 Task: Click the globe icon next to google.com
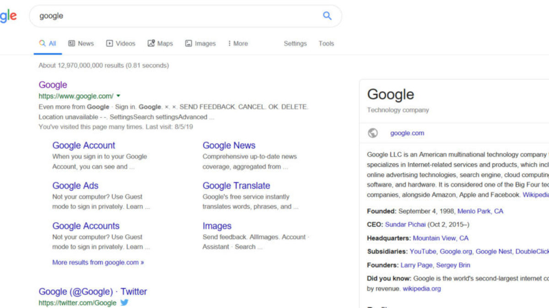[373, 133]
